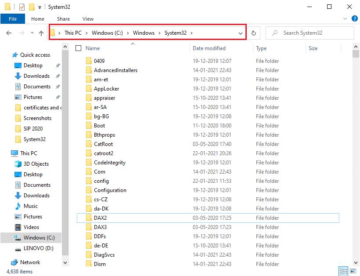Image resolution: width=360 pixels, height=276 pixels.
Task: Select the LENOVO (D:) drive in sidebar
Action: (39, 248)
